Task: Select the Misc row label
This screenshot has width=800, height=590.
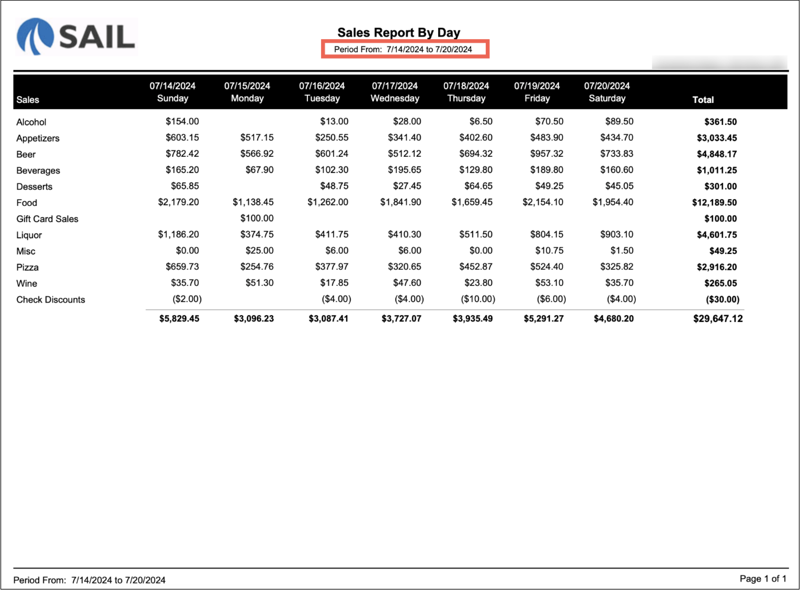Action: click(x=26, y=251)
